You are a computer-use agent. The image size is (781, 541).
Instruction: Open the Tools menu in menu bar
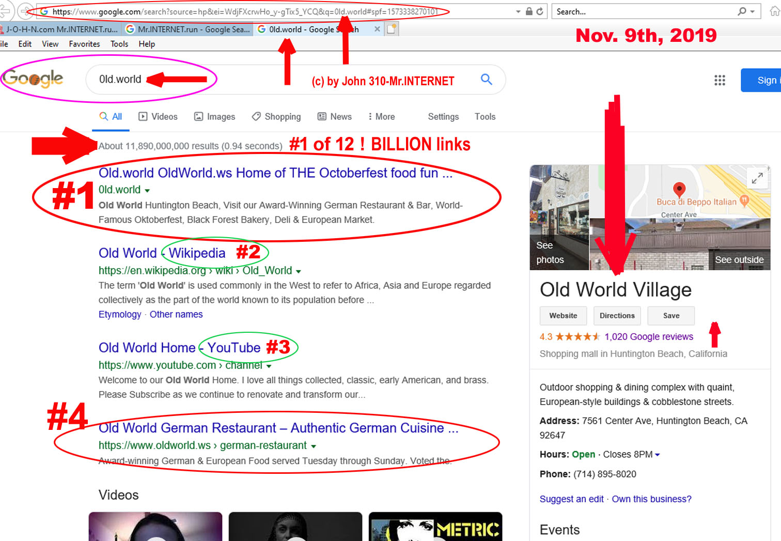point(119,44)
